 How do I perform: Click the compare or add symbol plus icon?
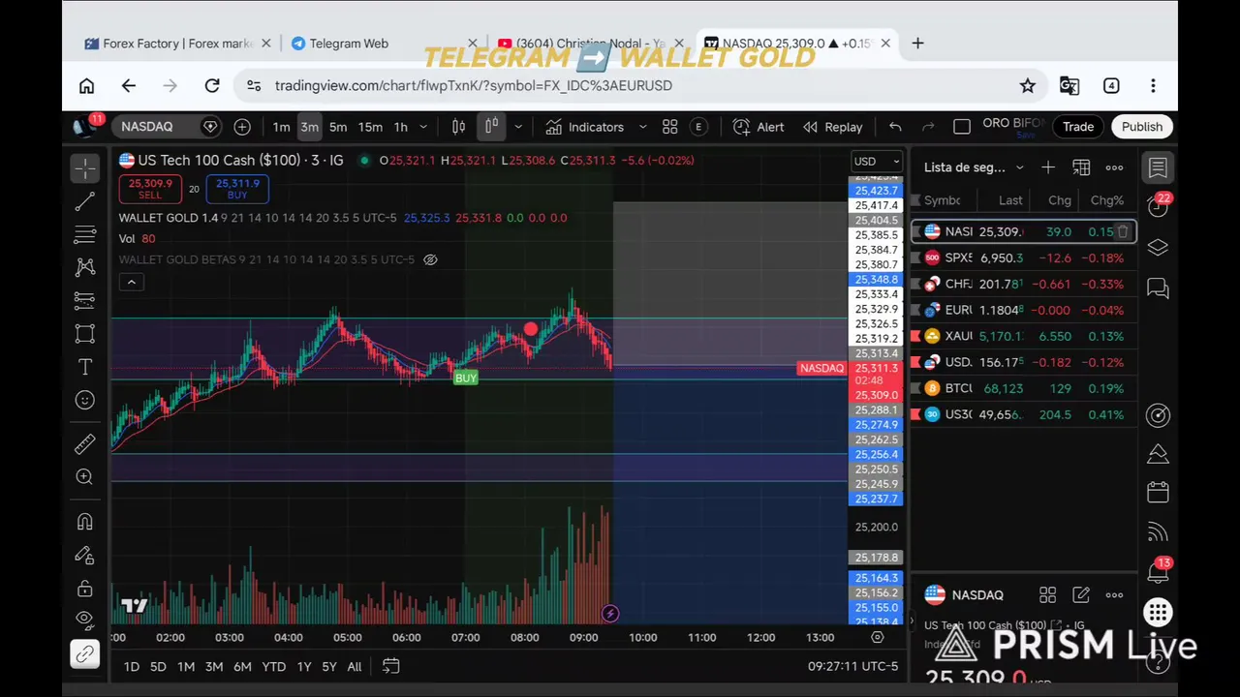[x=242, y=127]
